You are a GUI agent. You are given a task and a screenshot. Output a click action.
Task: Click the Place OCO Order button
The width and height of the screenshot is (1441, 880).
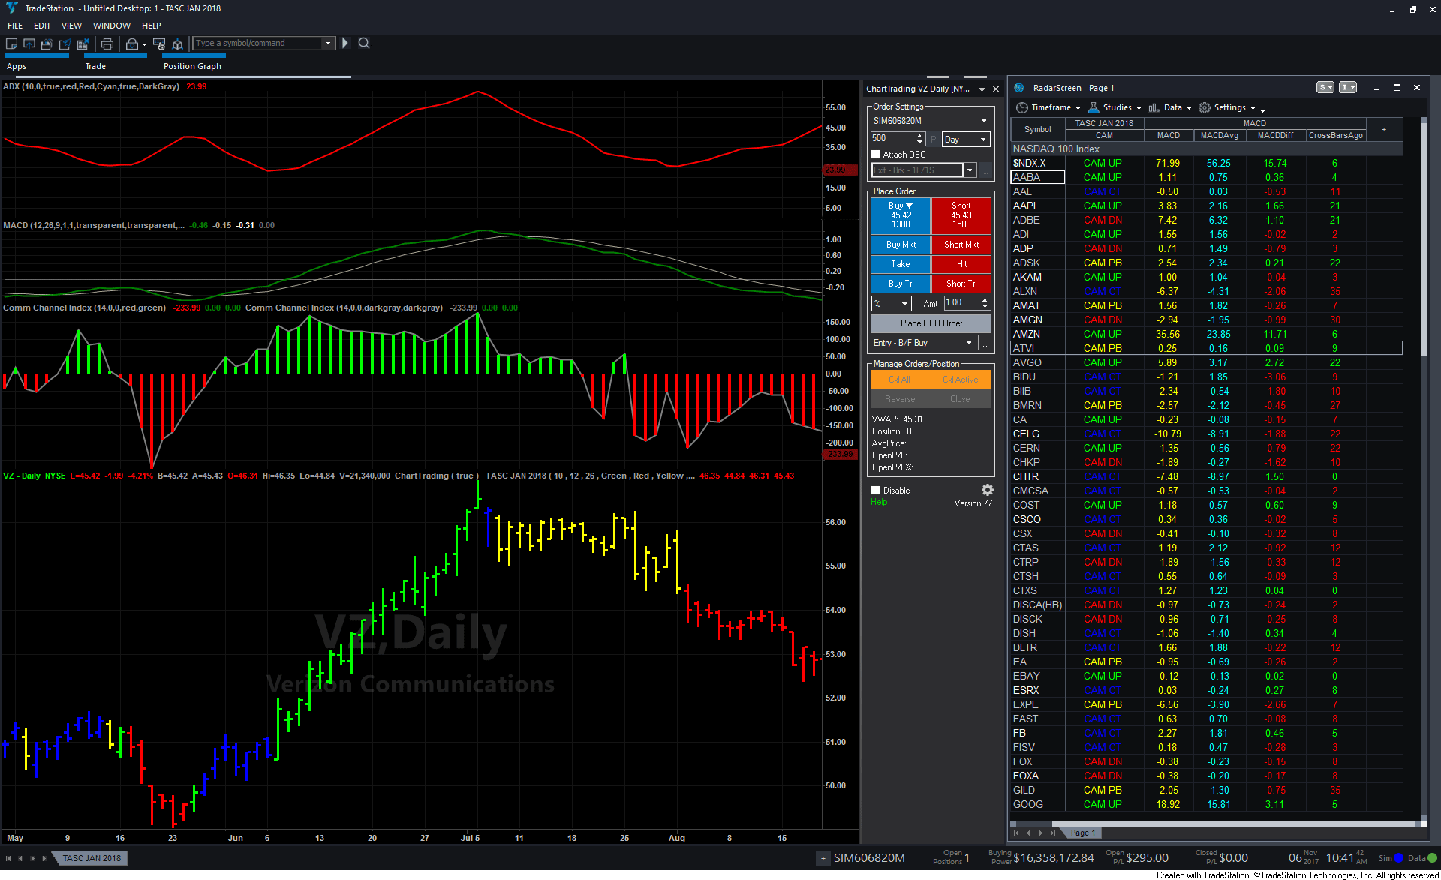(x=931, y=323)
